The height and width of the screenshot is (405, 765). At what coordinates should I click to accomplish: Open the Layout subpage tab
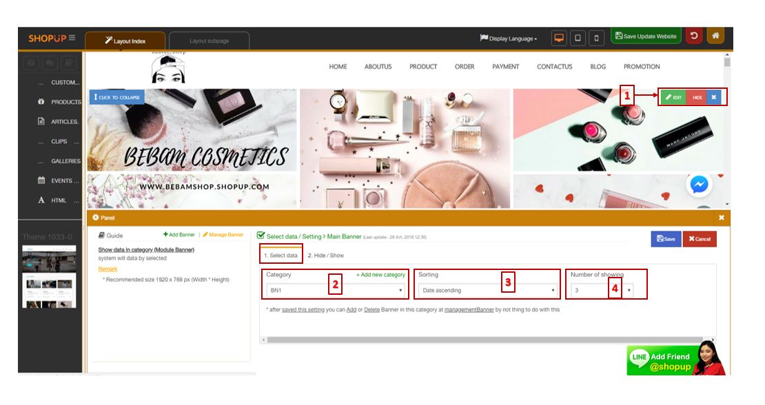click(x=210, y=41)
